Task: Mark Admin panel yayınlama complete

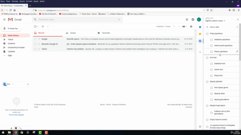Action: tap(212, 46)
